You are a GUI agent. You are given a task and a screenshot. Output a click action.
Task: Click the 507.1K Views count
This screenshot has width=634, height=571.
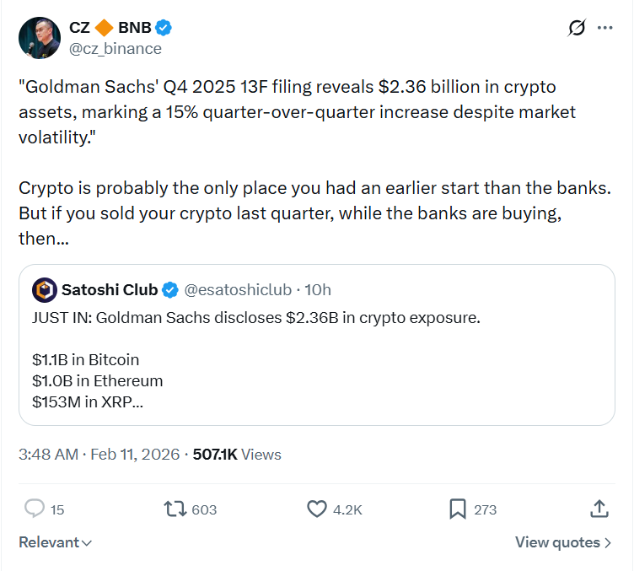coord(237,454)
